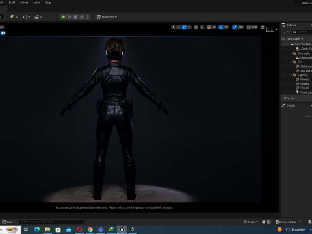The image size is (312, 234).
Task: Click the maximize/restore viewport grid icon
Action: click(x=263, y=27)
